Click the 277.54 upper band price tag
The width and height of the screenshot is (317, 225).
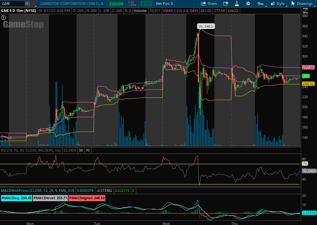pos(308,67)
